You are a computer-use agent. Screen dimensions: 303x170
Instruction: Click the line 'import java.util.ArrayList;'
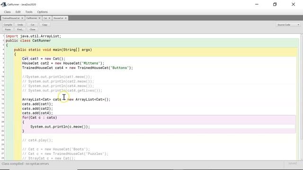coord(34,36)
